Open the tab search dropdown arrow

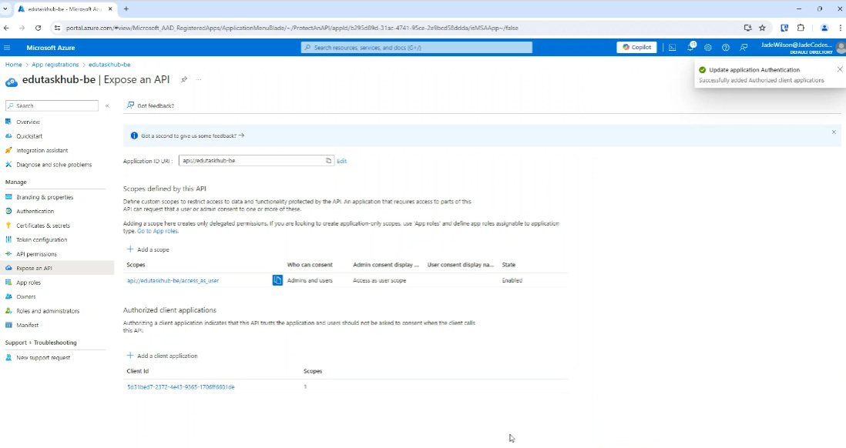pos(5,8)
